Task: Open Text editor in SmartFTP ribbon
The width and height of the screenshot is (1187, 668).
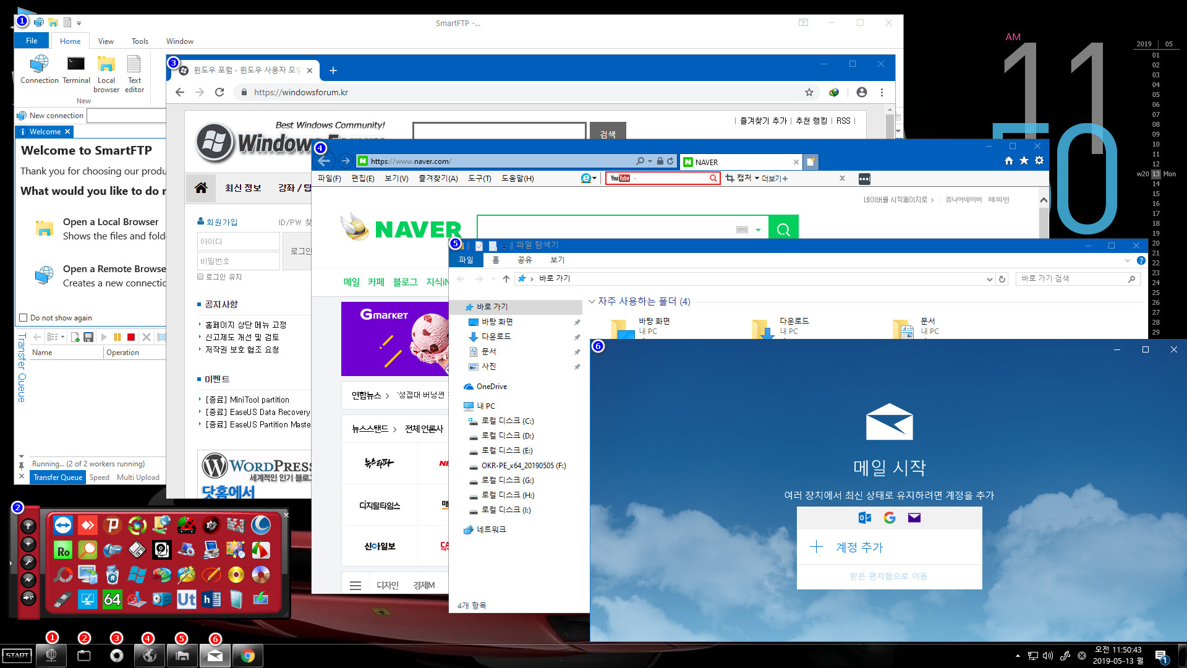Action: 134,74
